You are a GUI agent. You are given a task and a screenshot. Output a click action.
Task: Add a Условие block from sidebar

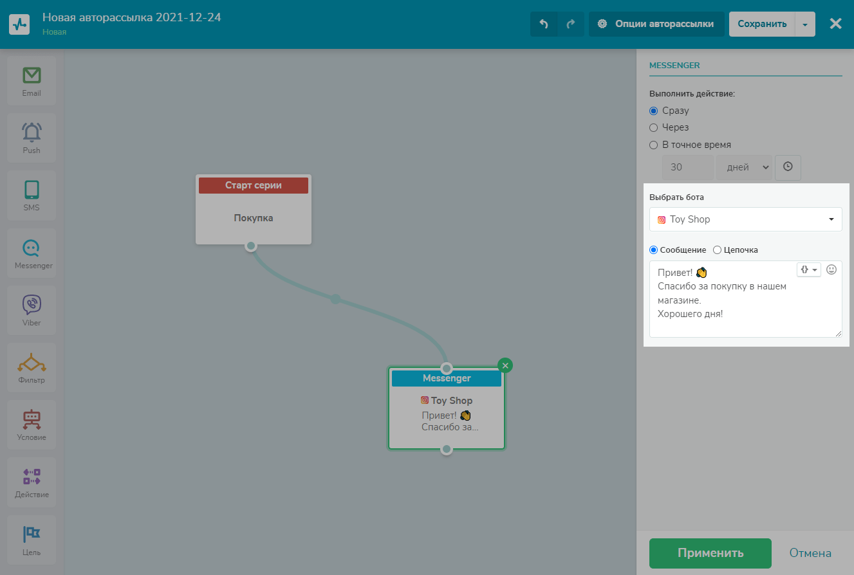pos(32,424)
